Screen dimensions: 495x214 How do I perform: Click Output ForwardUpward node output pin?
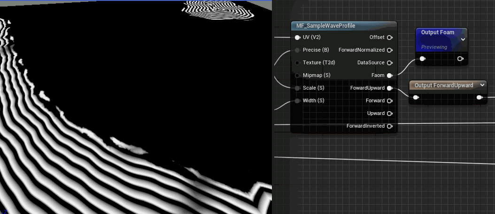[x=479, y=98]
